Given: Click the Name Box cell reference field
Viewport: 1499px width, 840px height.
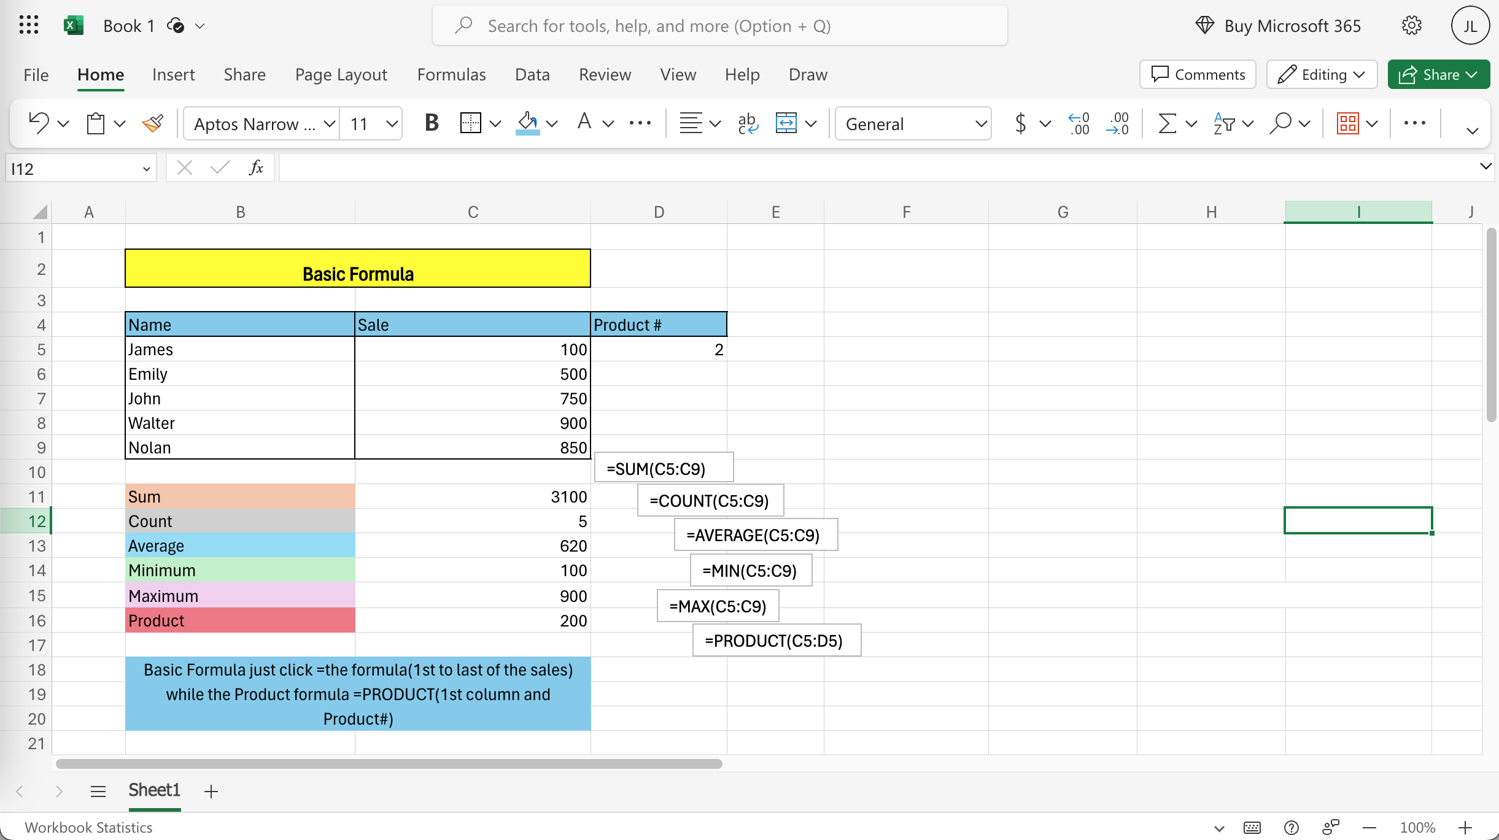Looking at the screenshot, I should pyautogui.click(x=74, y=169).
